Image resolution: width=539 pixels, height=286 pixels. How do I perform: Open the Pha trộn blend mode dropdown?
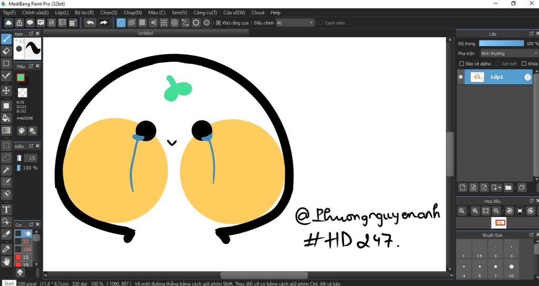[x=508, y=54]
